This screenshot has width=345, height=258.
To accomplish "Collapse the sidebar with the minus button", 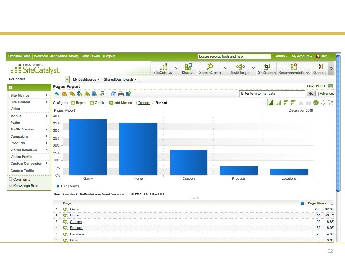I will (x=11, y=87).
